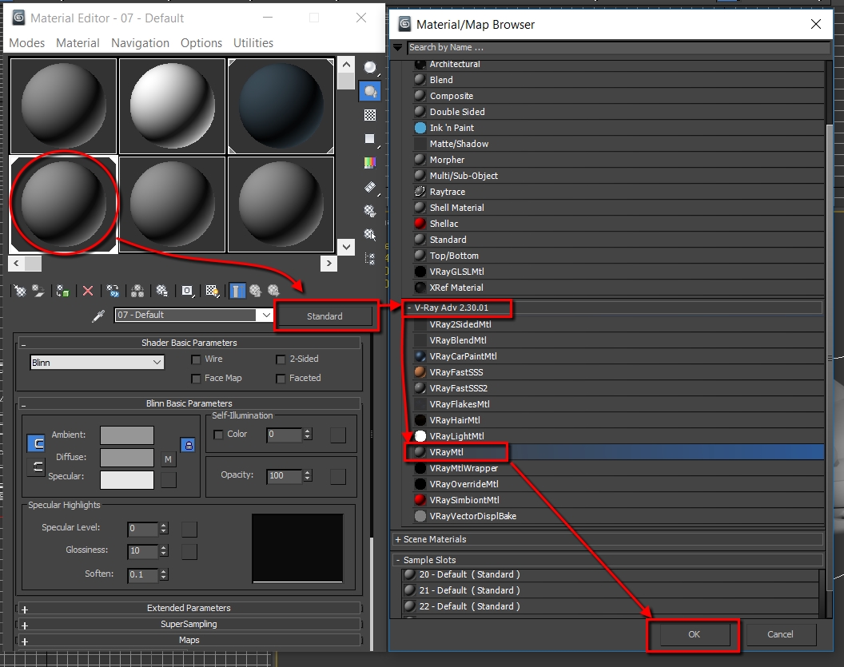This screenshot has width=844, height=667.
Task: Click Show Shaded Material in Viewport icon
Action: 212,291
